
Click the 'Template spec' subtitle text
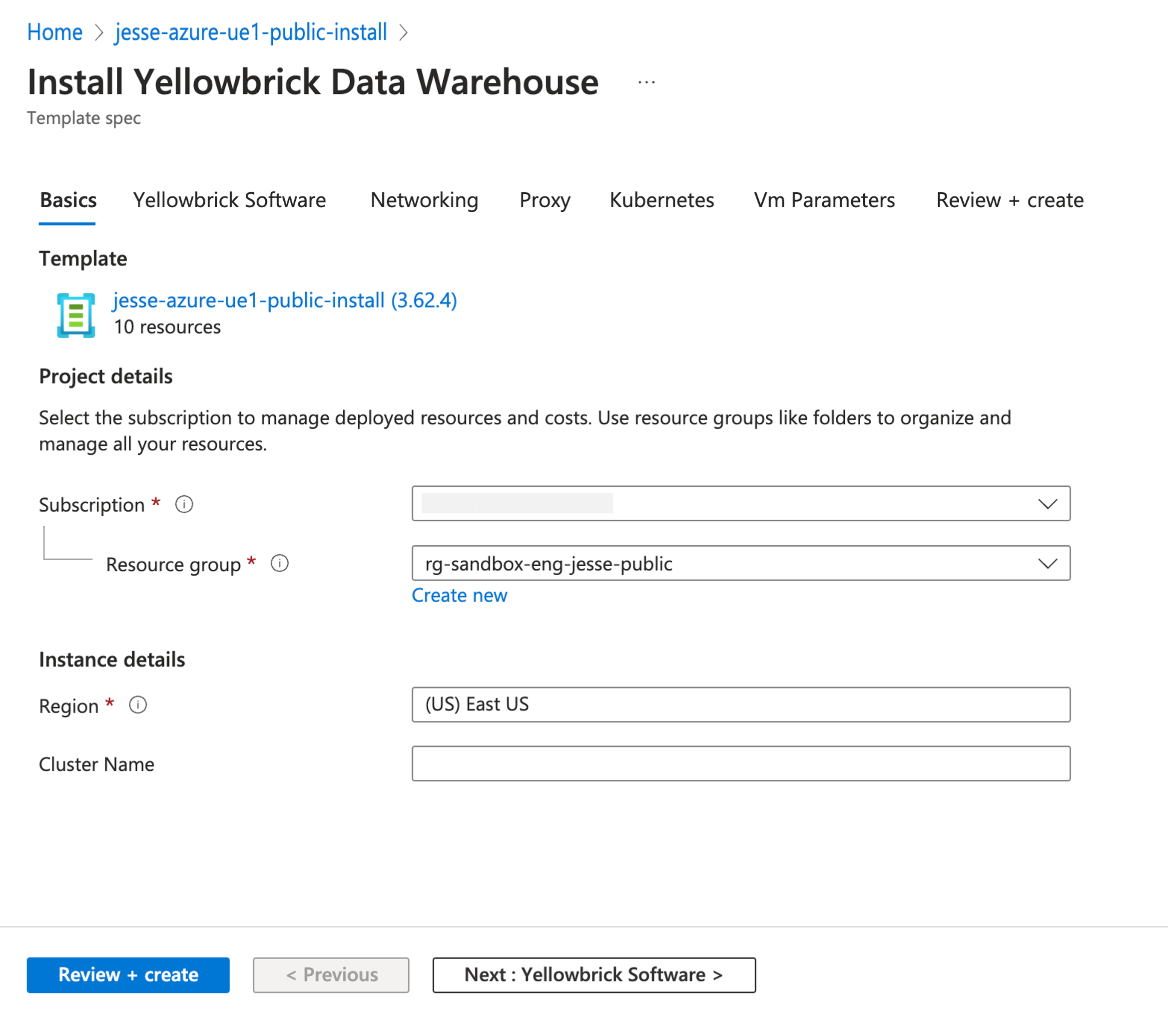point(84,118)
